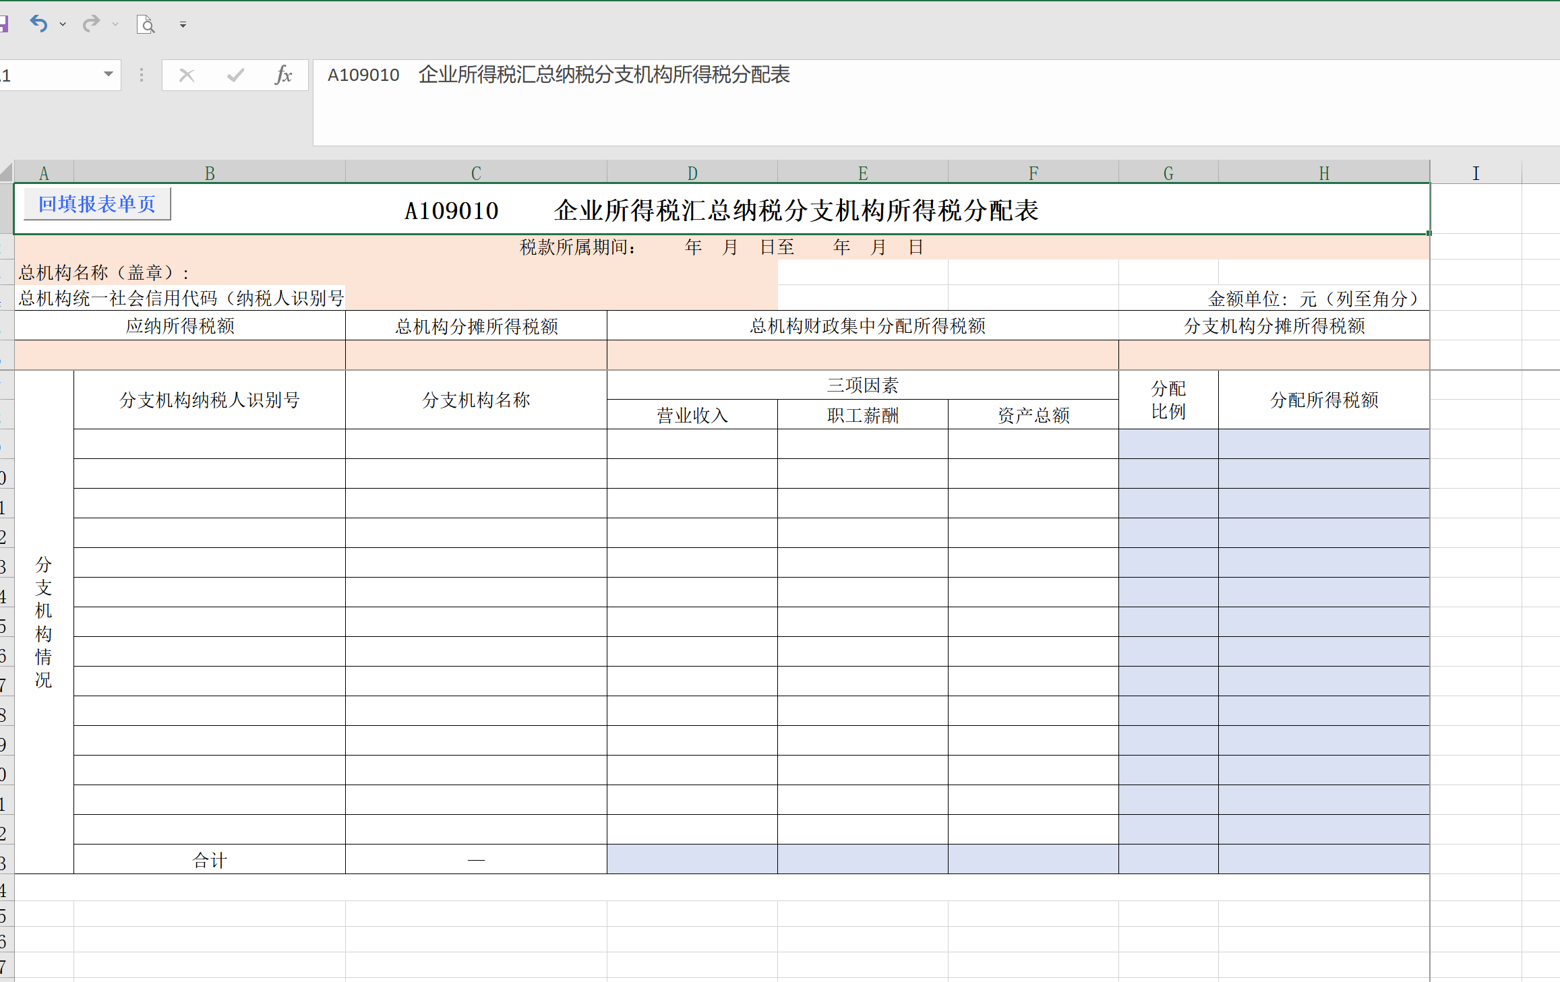Open Print Preview from quick access toolbar
Viewport: 1560px width, 982px height.
pos(146,25)
